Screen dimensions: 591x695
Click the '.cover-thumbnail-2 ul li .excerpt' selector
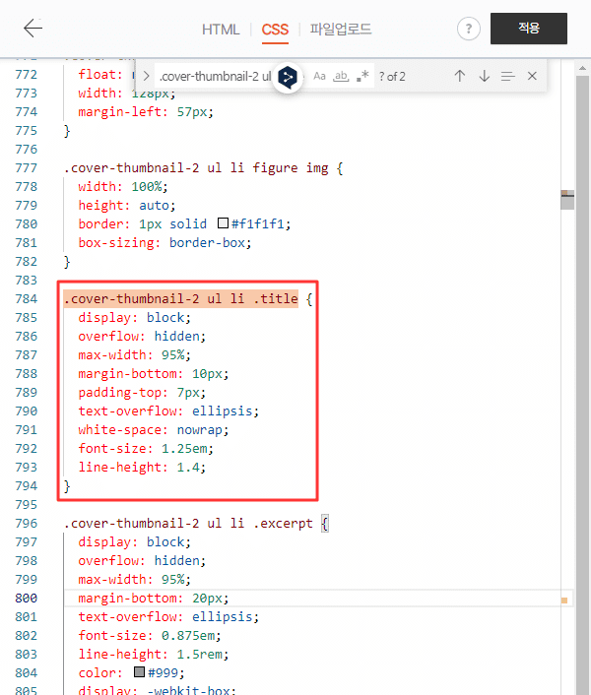[188, 523]
